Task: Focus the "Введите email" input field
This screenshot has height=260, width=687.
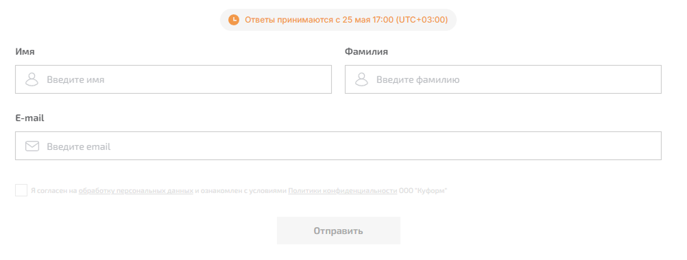Action: tap(338, 146)
